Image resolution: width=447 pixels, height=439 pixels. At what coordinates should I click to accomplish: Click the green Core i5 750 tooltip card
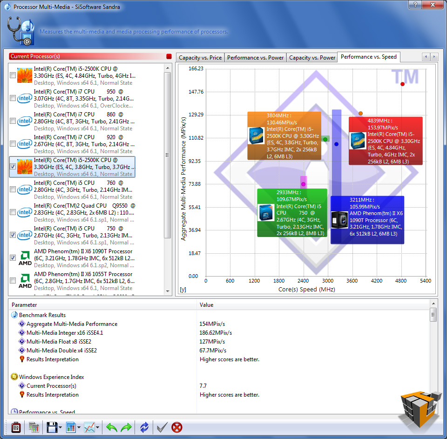(x=292, y=213)
